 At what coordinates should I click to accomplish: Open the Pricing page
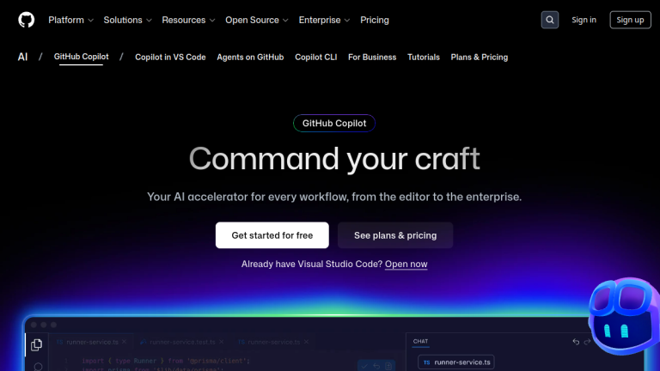pos(375,20)
